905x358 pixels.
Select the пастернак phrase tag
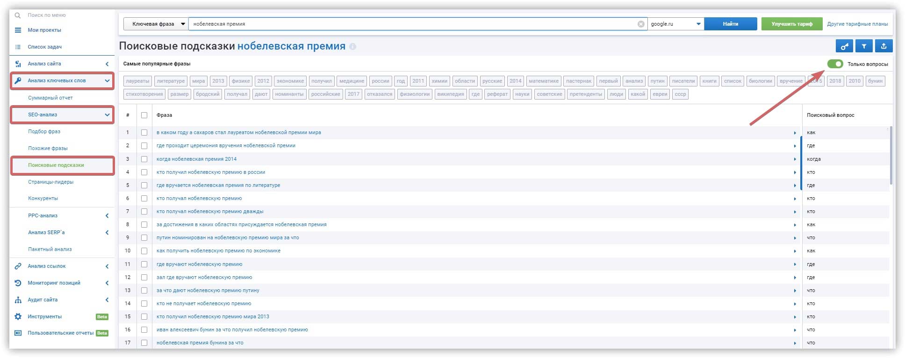(x=579, y=81)
